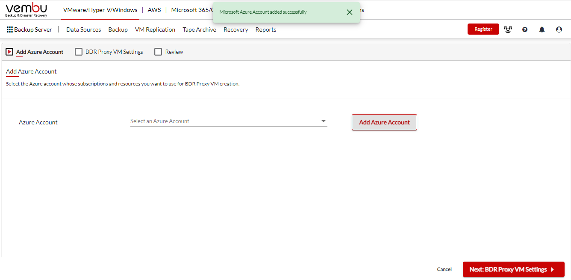Click the Select an Azure Account field
The height and width of the screenshot is (280, 571).
(229, 121)
